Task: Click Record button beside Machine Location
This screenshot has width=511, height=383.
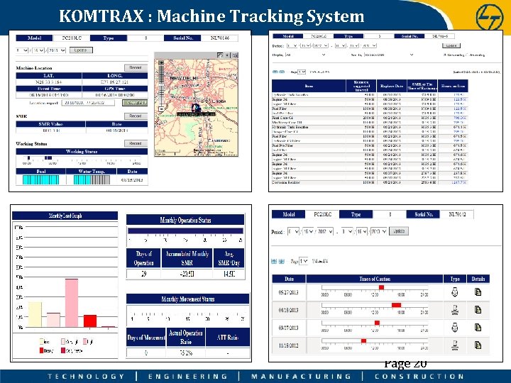Action: [x=136, y=68]
